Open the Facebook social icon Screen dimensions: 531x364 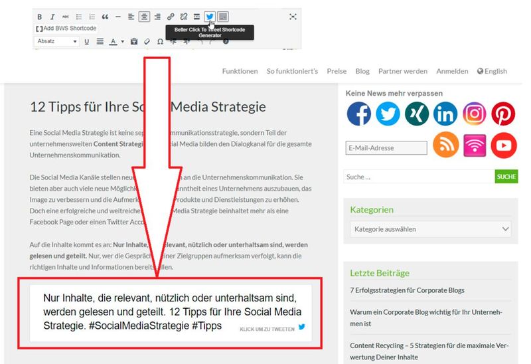pyautogui.click(x=359, y=114)
